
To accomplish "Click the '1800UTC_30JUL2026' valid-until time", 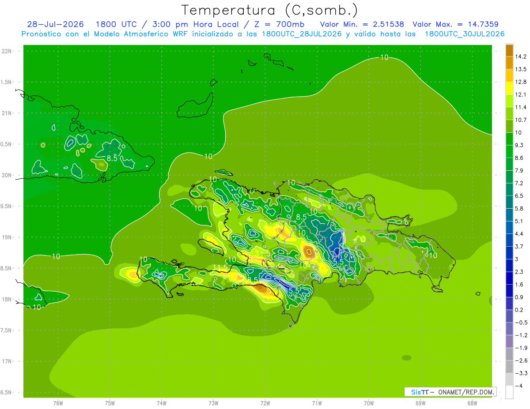I will coord(465,34).
